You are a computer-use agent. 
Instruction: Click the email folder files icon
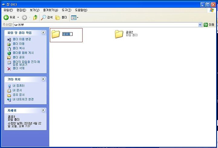click(9, 62)
